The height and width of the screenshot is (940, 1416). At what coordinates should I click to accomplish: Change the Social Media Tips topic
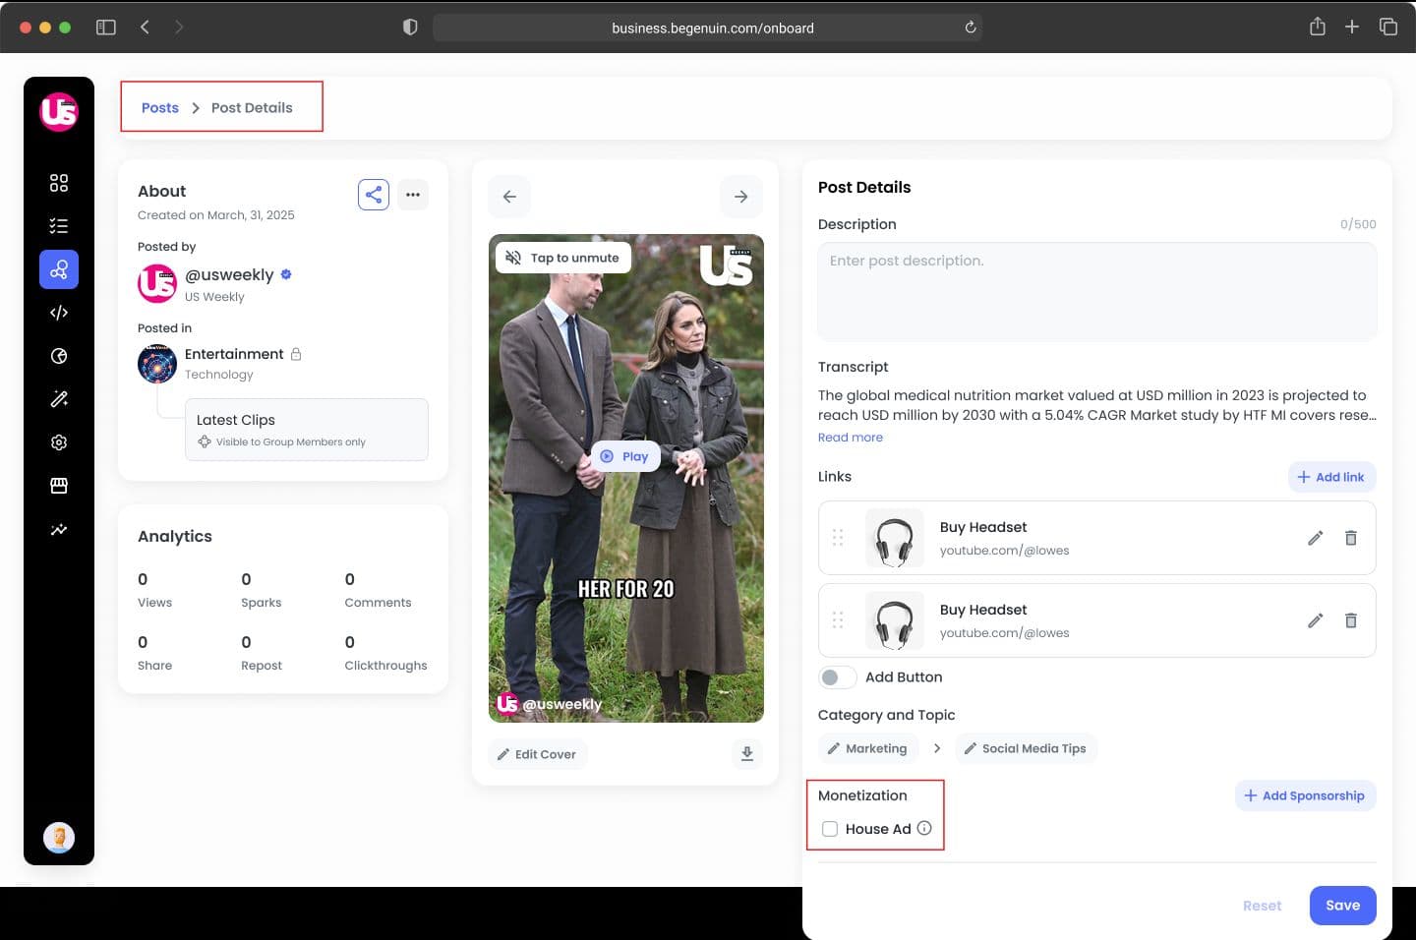[x=1026, y=748]
